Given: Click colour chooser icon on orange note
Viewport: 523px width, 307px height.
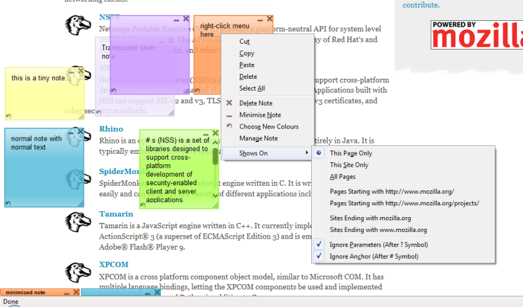Looking at the screenshot, I should pos(197,91).
